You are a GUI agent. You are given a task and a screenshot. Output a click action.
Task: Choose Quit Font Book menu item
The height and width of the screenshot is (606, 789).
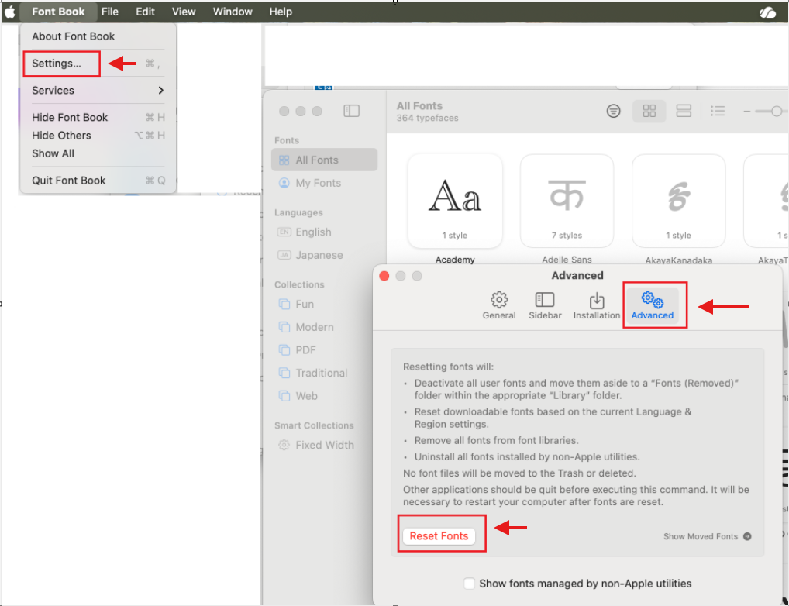pyautogui.click(x=98, y=181)
